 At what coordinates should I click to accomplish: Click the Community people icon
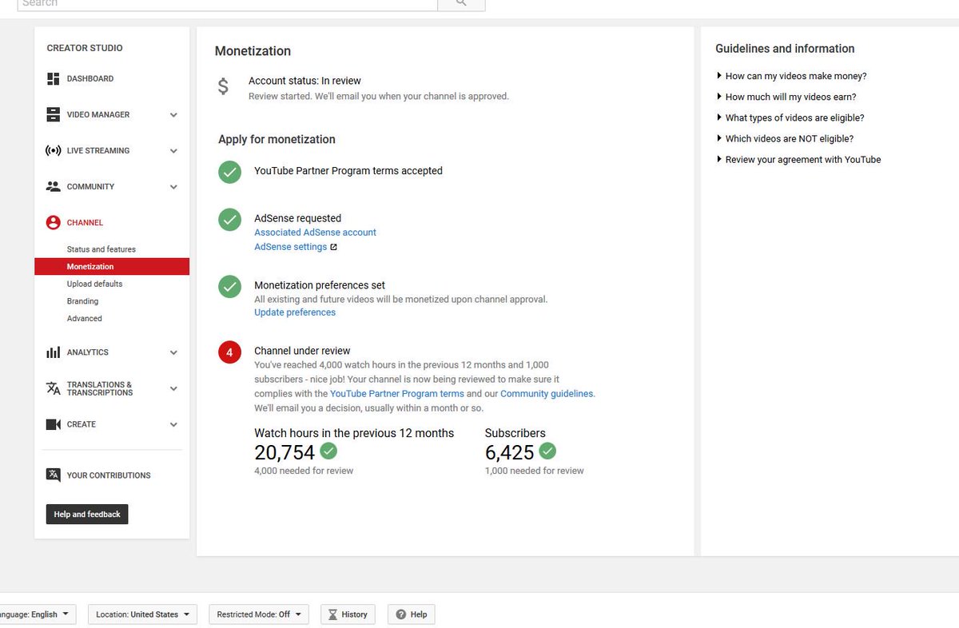[54, 187]
